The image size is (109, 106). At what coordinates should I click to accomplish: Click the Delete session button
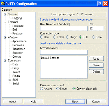tap(96, 72)
